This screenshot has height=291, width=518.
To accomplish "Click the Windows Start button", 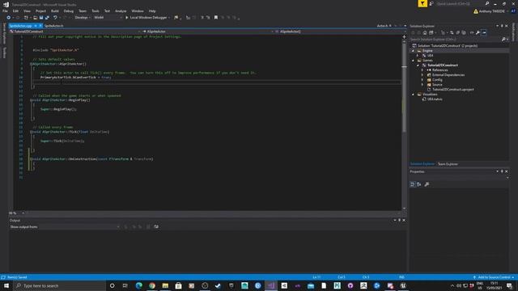I will (6, 285).
